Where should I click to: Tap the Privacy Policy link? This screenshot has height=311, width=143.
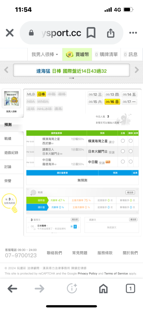tap(88, 273)
